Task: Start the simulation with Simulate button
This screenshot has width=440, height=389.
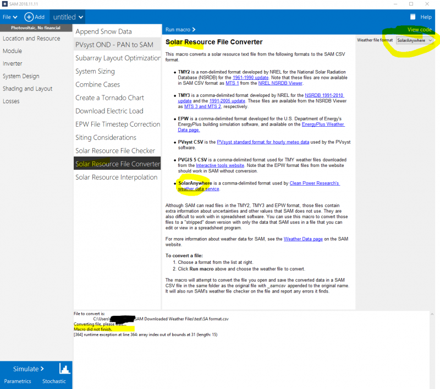Action: (29, 369)
